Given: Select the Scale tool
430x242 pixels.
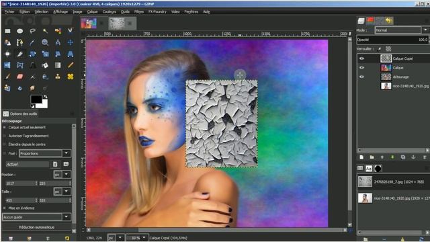Looking at the screenshot, I should 45,54.
